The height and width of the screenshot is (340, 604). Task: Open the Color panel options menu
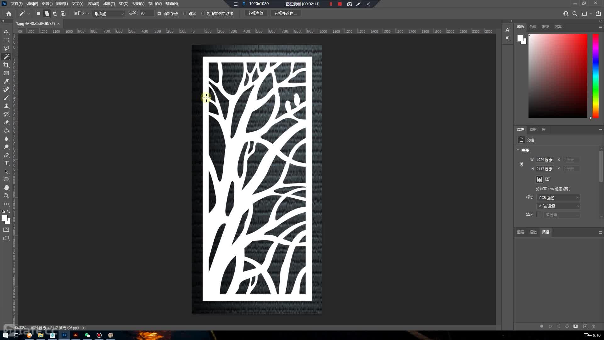pyautogui.click(x=600, y=27)
